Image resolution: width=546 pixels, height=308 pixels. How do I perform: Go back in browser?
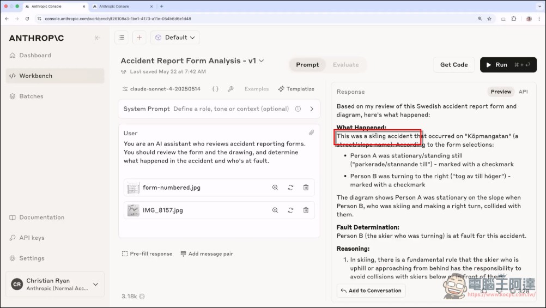[x=7, y=19]
